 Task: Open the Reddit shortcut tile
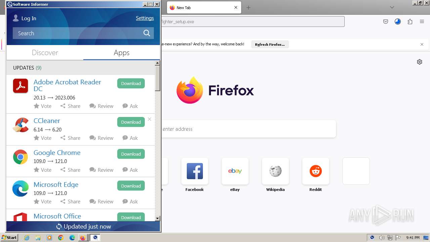click(x=316, y=171)
